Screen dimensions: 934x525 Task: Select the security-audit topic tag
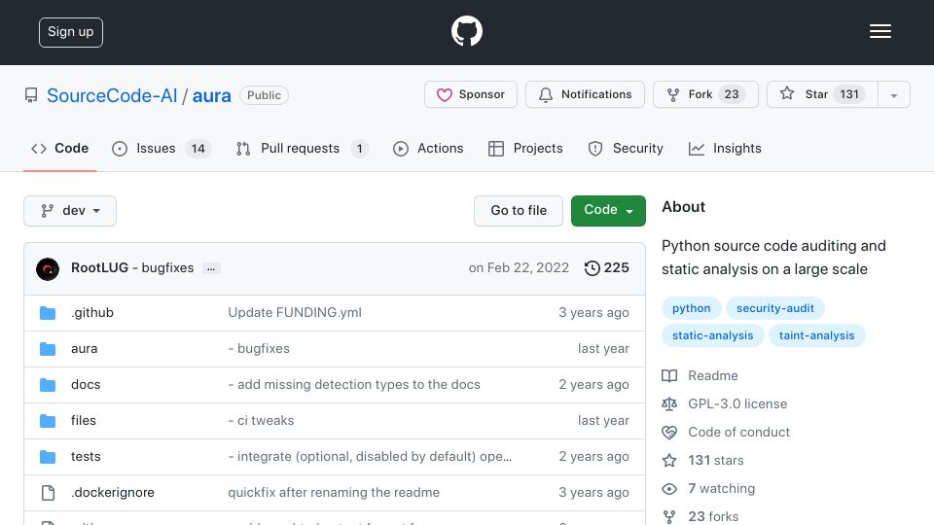tap(775, 308)
